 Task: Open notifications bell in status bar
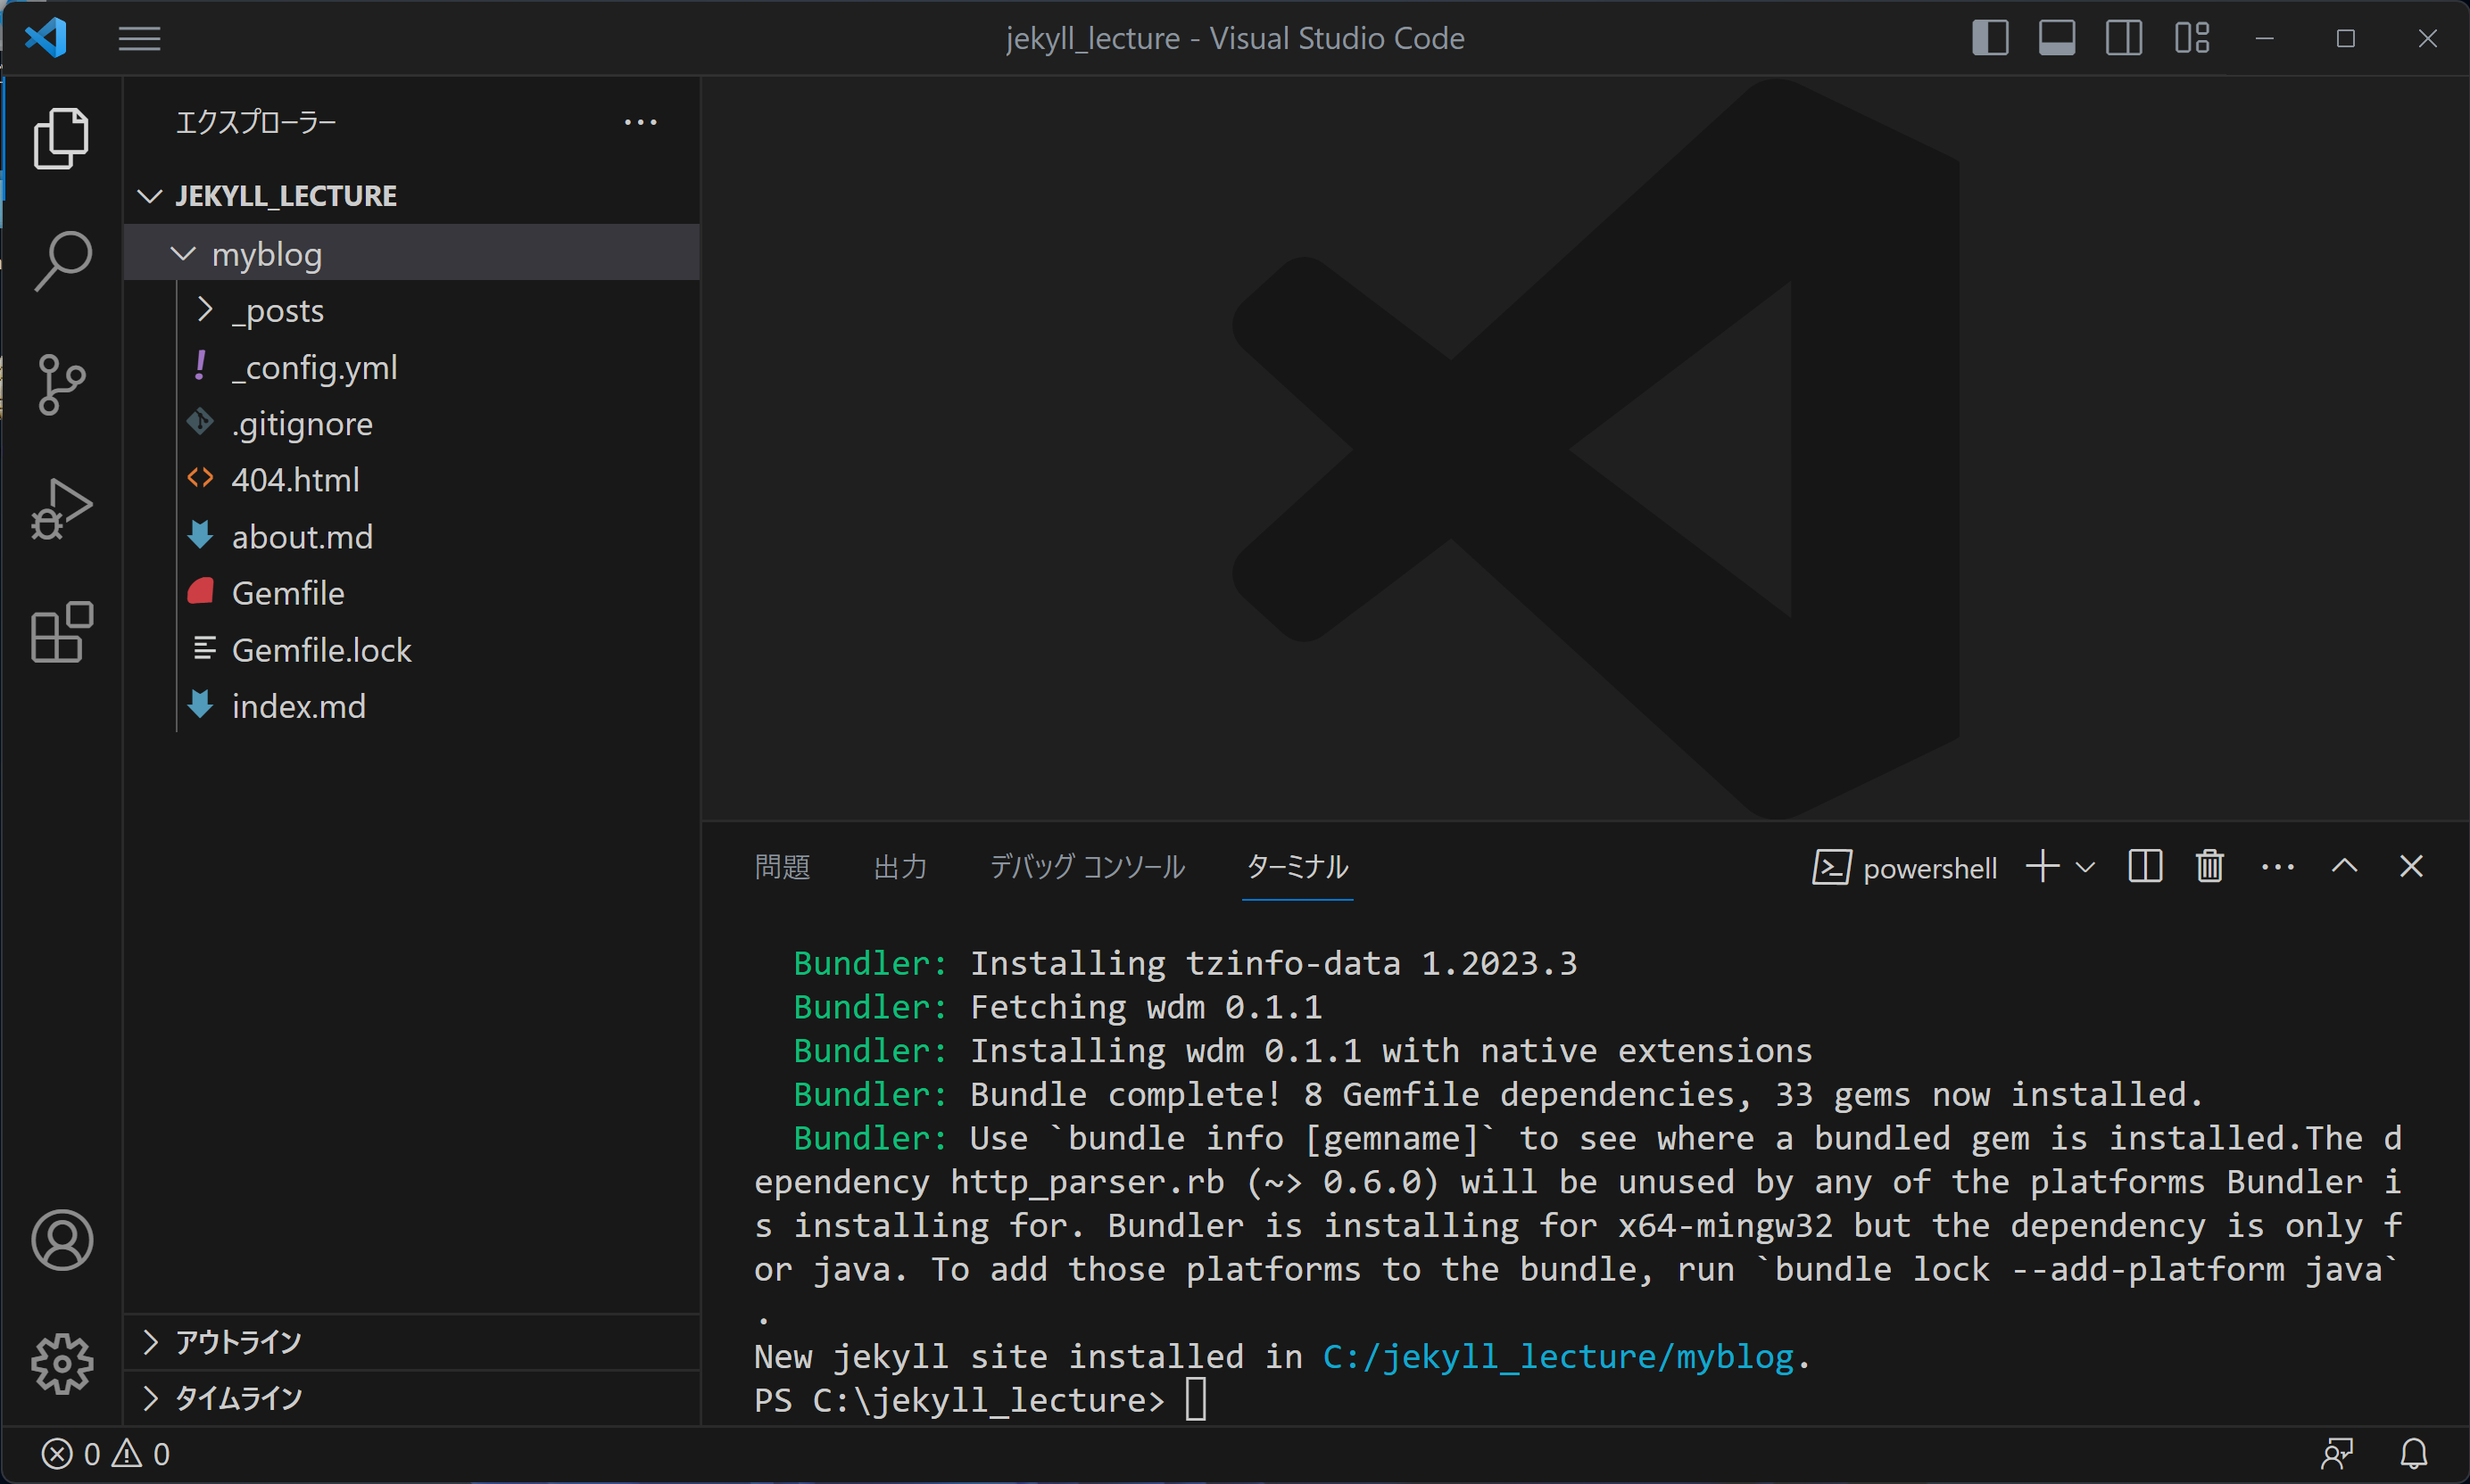(2414, 1454)
